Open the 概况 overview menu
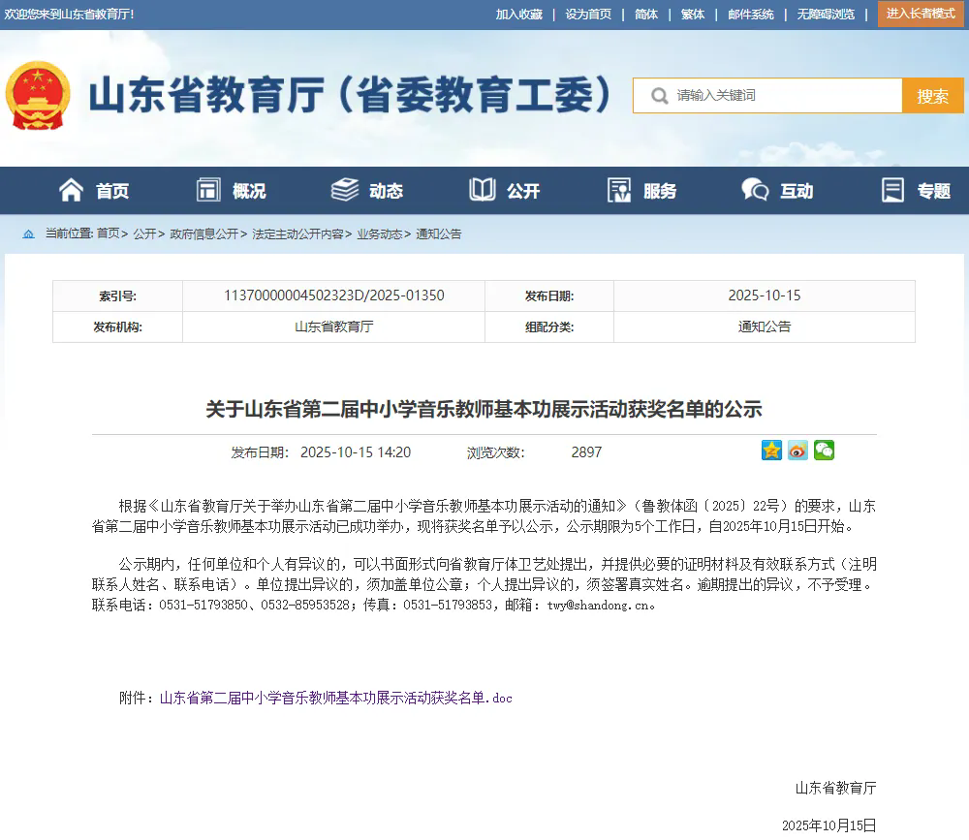The width and height of the screenshot is (969, 840). tap(231, 191)
